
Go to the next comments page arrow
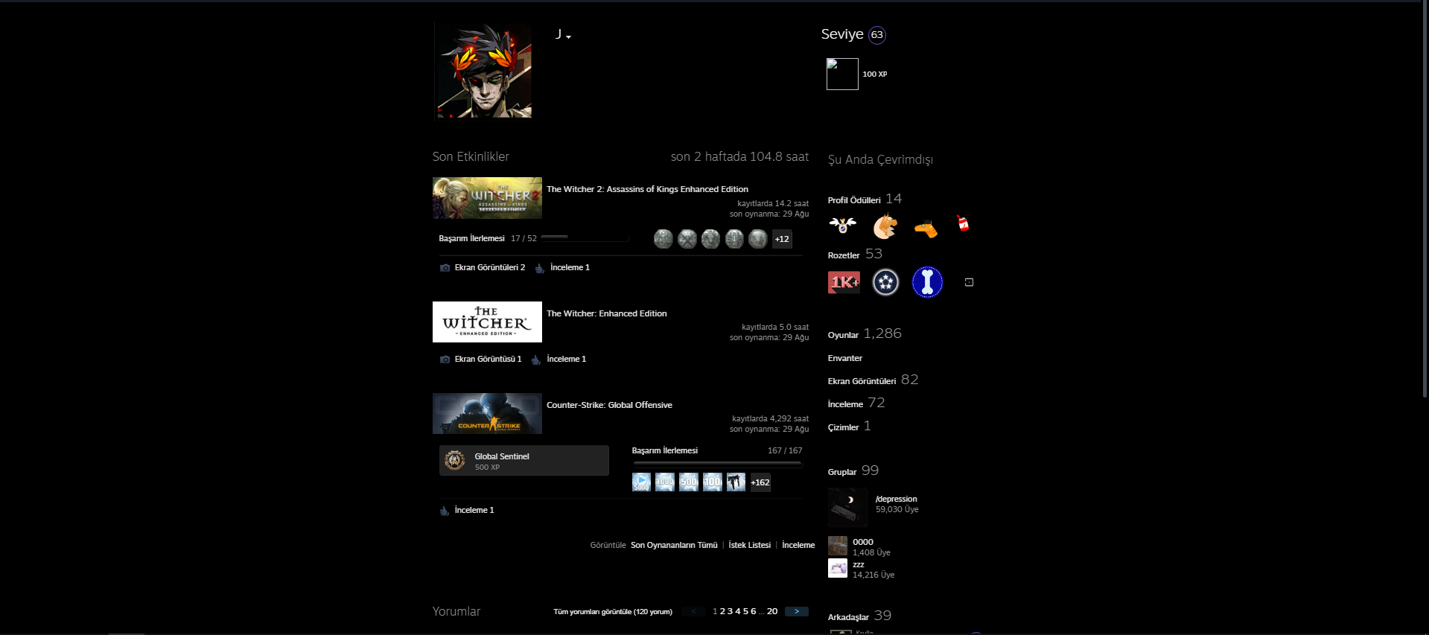pyautogui.click(x=797, y=611)
